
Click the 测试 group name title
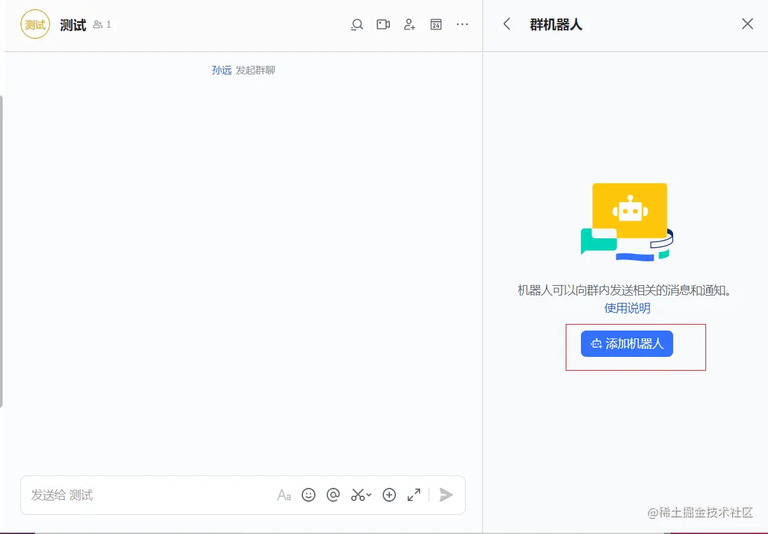click(x=73, y=24)
